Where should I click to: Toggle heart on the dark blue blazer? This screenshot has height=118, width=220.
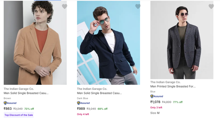[x=138, y=6]
